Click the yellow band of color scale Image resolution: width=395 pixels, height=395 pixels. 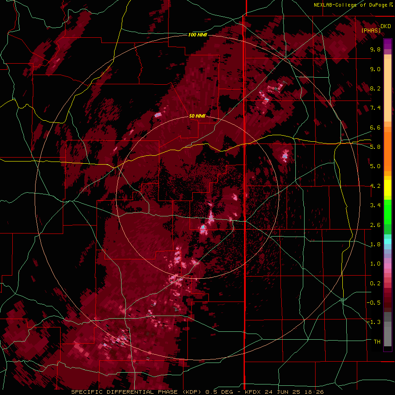[388, 188]
